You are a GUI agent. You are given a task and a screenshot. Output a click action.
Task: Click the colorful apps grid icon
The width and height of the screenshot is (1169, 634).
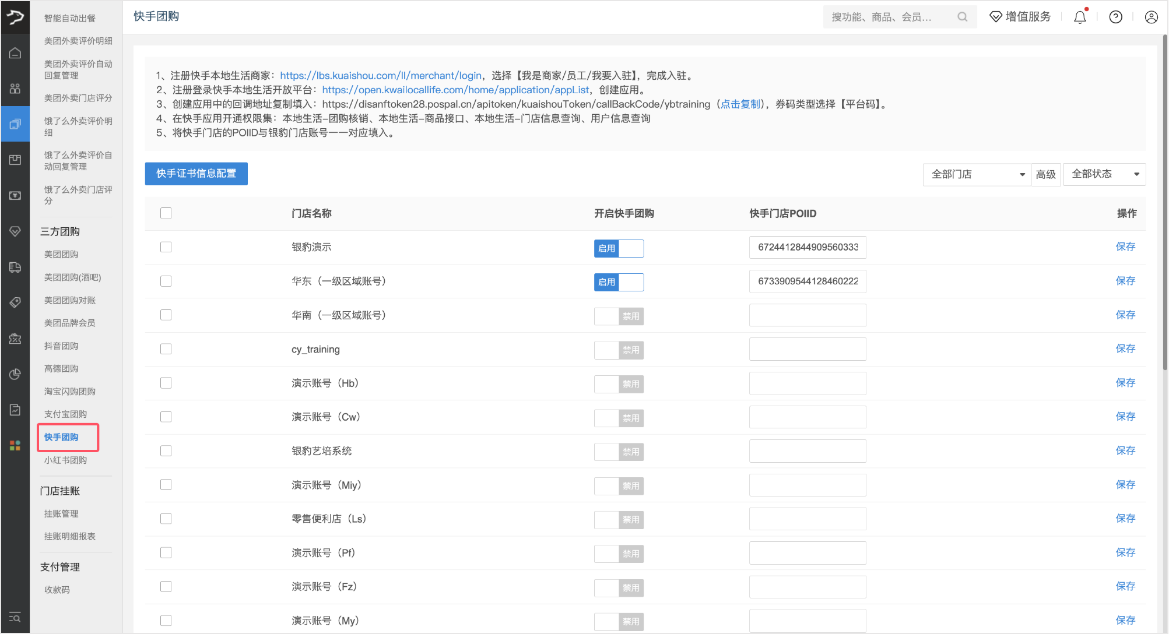point(15,446)
